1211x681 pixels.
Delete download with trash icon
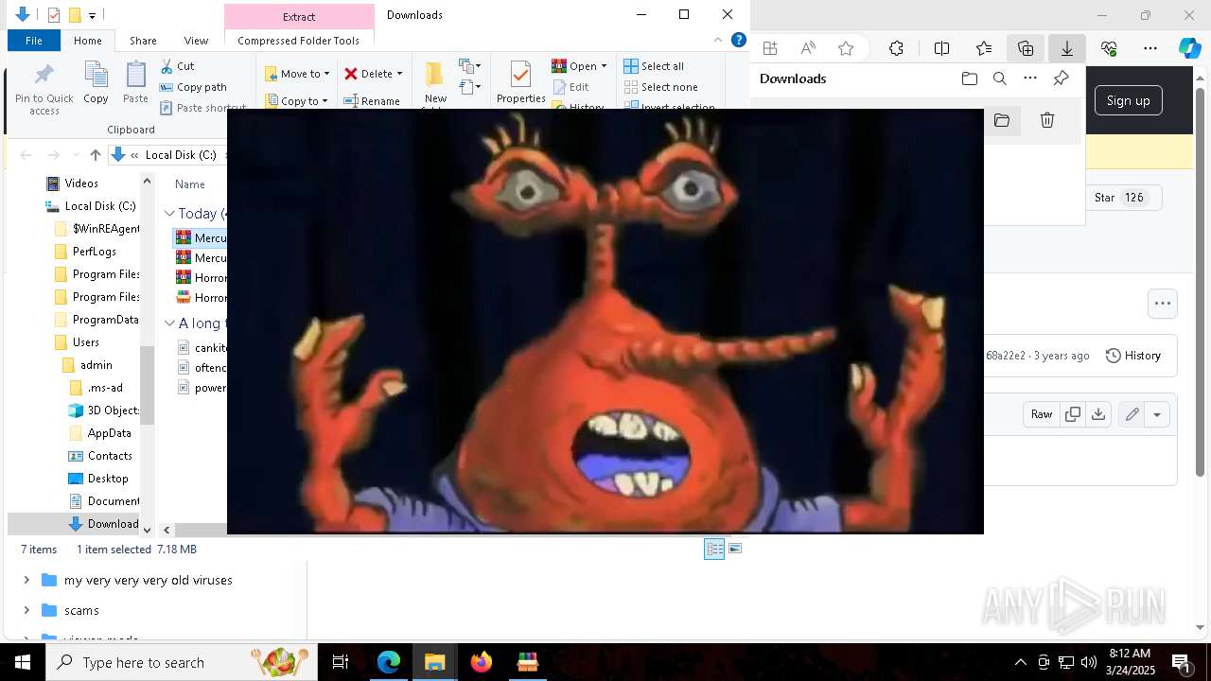1047,120
